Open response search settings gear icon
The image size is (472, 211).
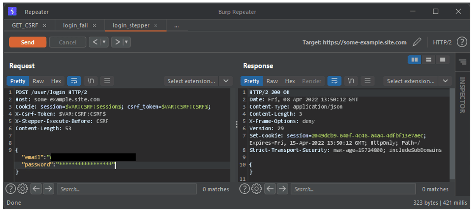coord(257,189)
